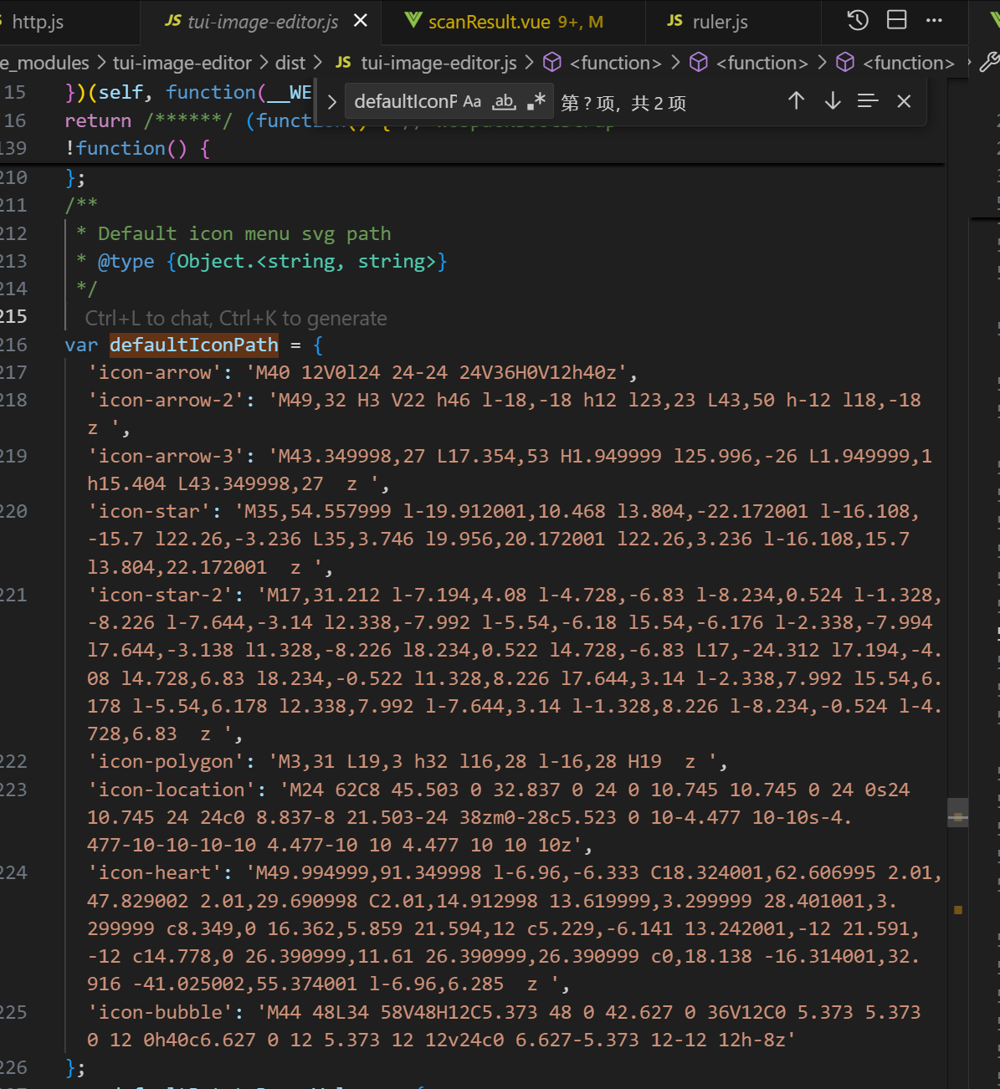The width and height of the screenshot is (1000, 1089).
Task: Click JS icon on ruler.js tab
Action: coord(675,21)
